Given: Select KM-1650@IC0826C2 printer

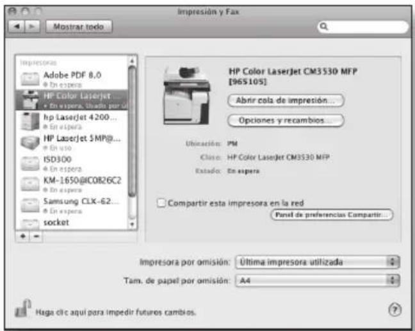Looking at the screenshot, I should click(x=72, y=184).
